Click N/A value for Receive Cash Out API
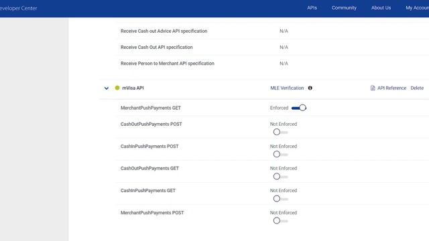The height and width of the screenshot is (241, 429). tap(284, 48)
